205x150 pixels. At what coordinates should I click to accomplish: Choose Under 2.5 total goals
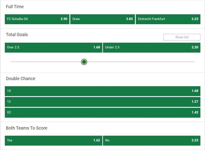click(x=152, y=48)
